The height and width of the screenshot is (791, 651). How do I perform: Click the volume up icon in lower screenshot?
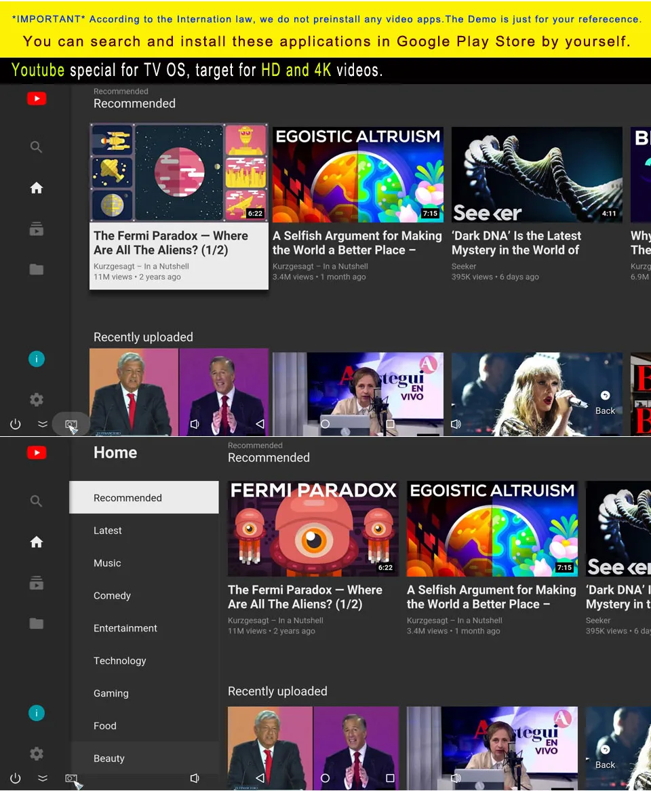coord(456,778)
